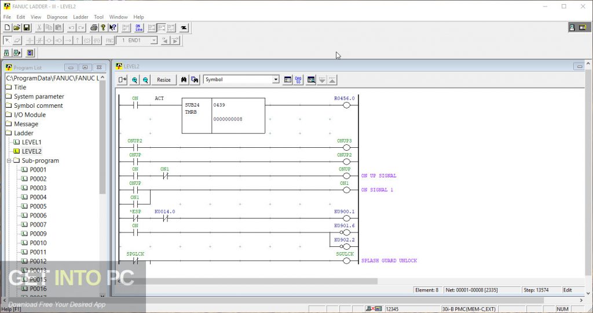Open the CROSS reference icon
The height and width of the screenshot is (313, 593).
(x=298, y=80)
